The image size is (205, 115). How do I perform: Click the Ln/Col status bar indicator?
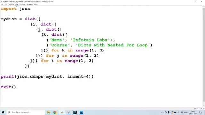coord(199,109)
